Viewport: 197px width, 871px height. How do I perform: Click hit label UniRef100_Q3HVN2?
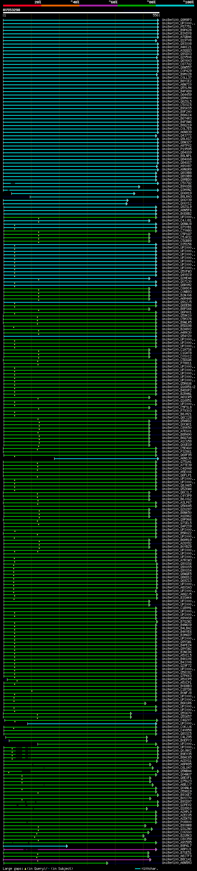[x=177, y=190]
